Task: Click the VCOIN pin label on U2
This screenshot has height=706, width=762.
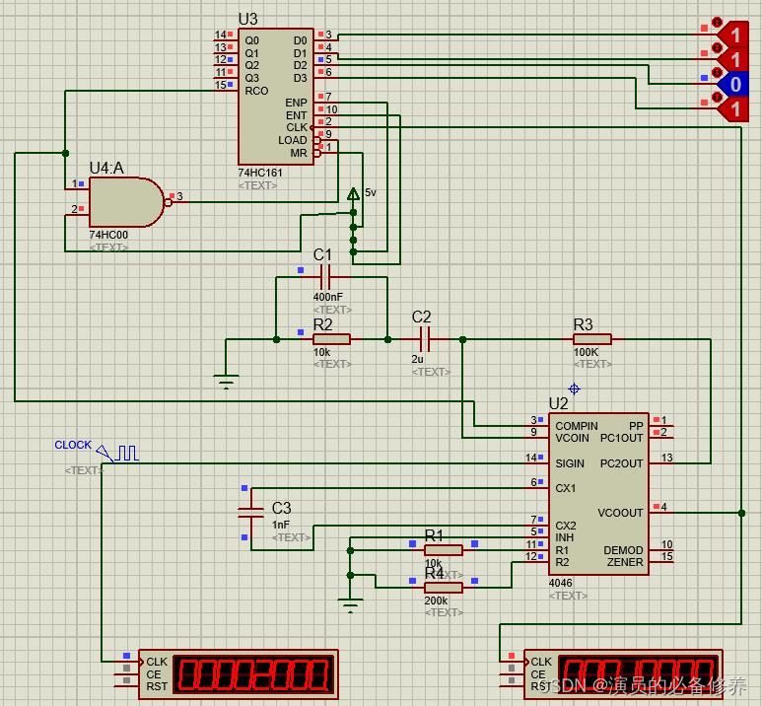Action: tap(572, 438)
